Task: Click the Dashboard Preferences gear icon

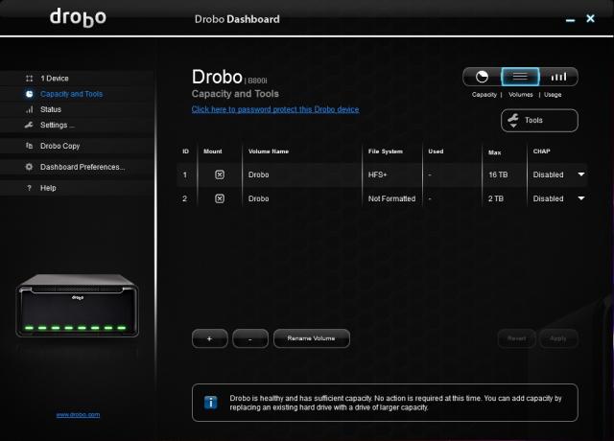Action: click(29, 167)
